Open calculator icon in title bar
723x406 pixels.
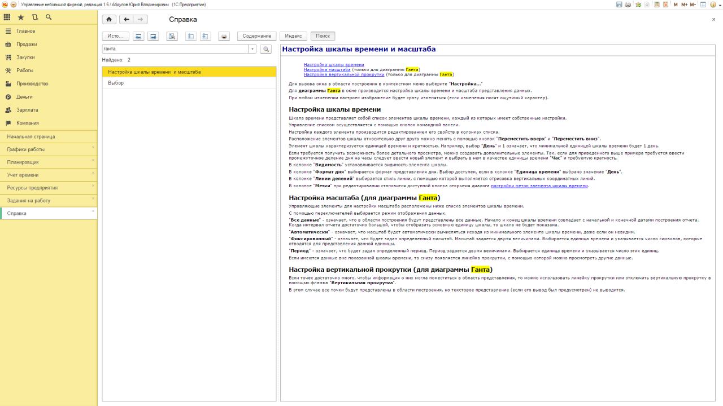tap(657, 5)
